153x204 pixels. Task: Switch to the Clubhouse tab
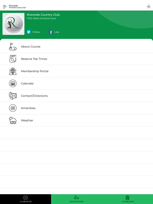(25, 199)
